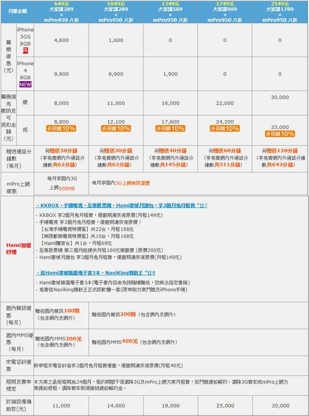Viewport: 309px width, 416px height.
Task: Select the 2549元 plan column header
Action: click(x=280, y=12)
